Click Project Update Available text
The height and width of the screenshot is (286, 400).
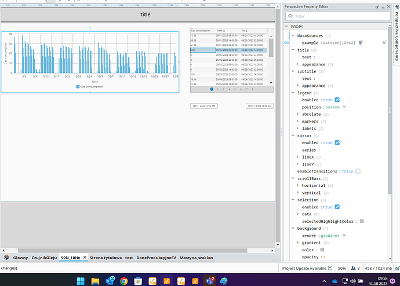[x=304, y=268]
